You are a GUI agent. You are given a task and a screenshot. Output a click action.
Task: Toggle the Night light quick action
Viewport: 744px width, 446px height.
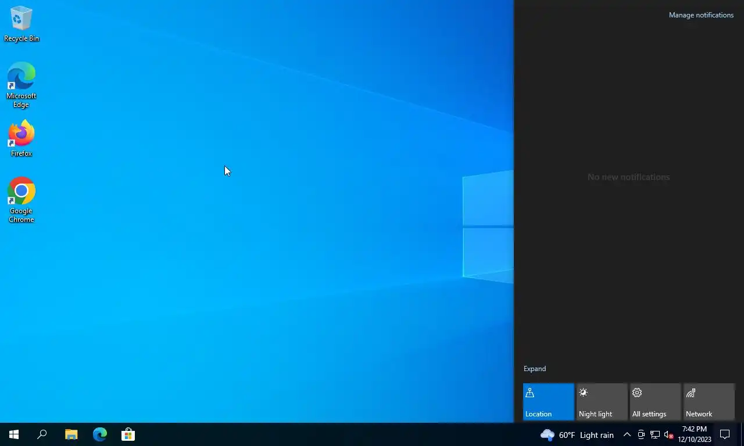(602, 402)
